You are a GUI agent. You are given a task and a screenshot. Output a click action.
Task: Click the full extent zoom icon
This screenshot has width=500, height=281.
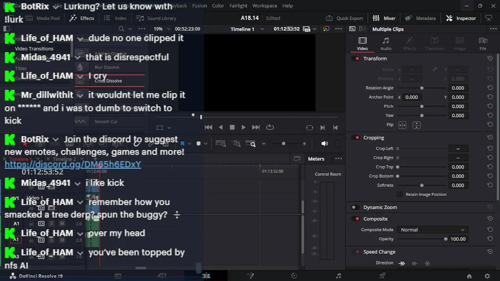(221, 144)
